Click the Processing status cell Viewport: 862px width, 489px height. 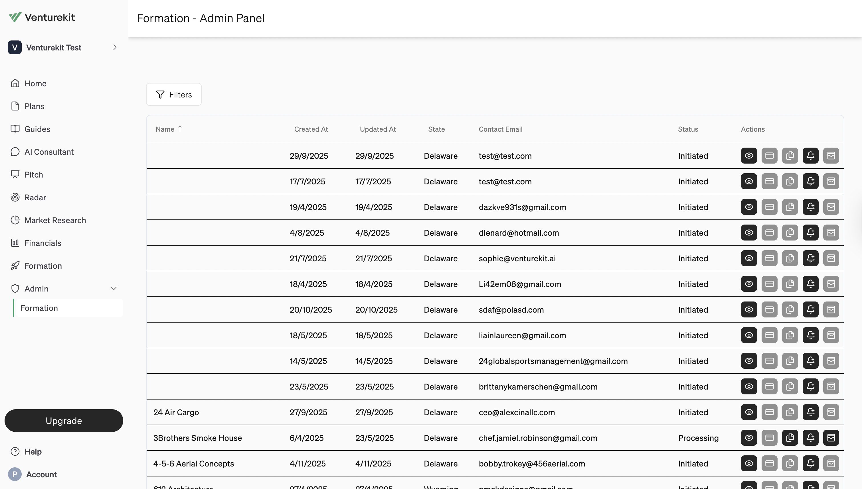(x=698, y=438)
